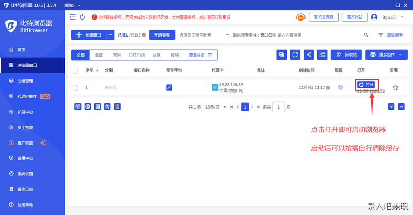Click the linked account platform icon in row 1
The width and height of the screenshot is (413, 215).
click(x=169, y=87)
